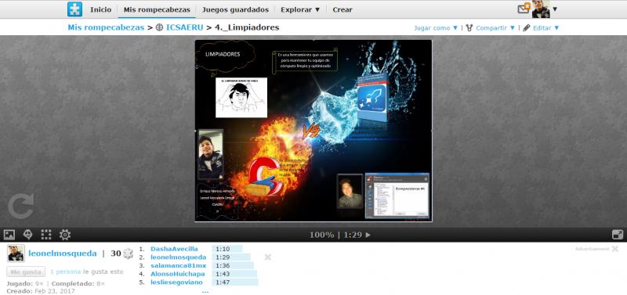Screen dimensions: 627x295
Task: Click the play arrow beside the timer
Action: click(368, 235)
